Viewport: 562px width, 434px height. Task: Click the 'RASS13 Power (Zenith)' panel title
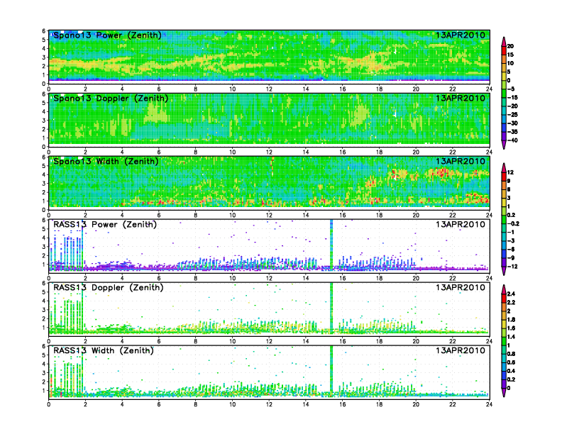pos(105,225)
